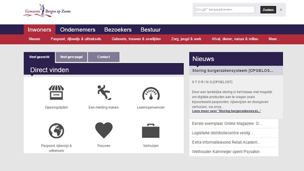Open the Ondernemers main menu item
304x171 pixels.
(78, 30)
